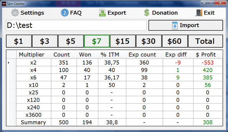This screenshot has width=228, height=132.
Task: Select the $1 buy-in tab
Action: (x=19, y=41)
